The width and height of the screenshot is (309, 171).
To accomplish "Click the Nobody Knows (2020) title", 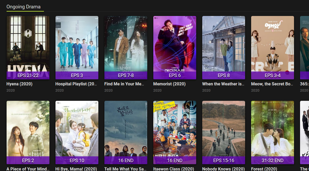I will (x=224, y=169).
